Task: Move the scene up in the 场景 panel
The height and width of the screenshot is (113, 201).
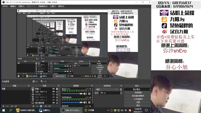Action: 12,106
